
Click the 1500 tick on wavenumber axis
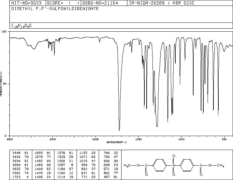138,139
